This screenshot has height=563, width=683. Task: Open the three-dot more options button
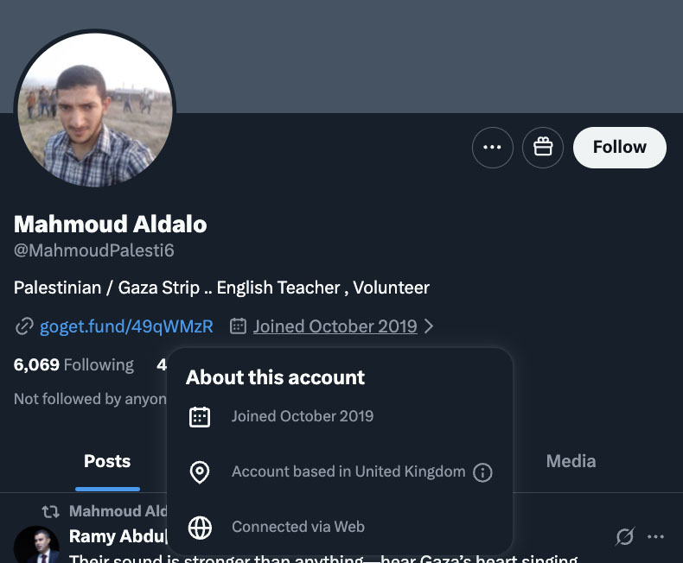coord(492,148)
